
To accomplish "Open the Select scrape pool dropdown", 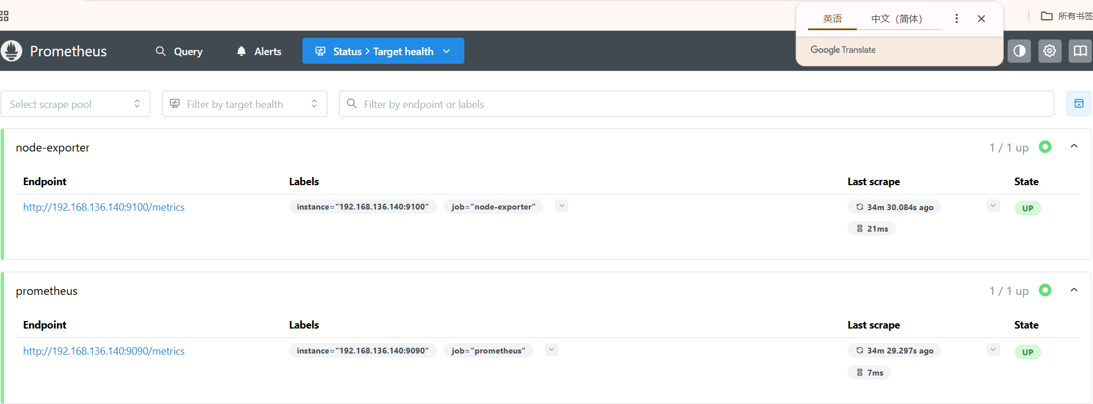I will tap(75, 104).
